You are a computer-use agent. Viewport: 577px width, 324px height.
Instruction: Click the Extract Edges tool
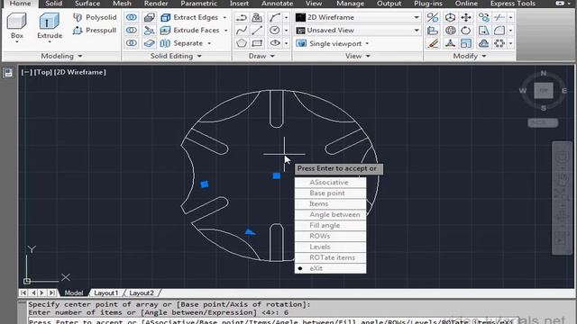click(190, 17)
